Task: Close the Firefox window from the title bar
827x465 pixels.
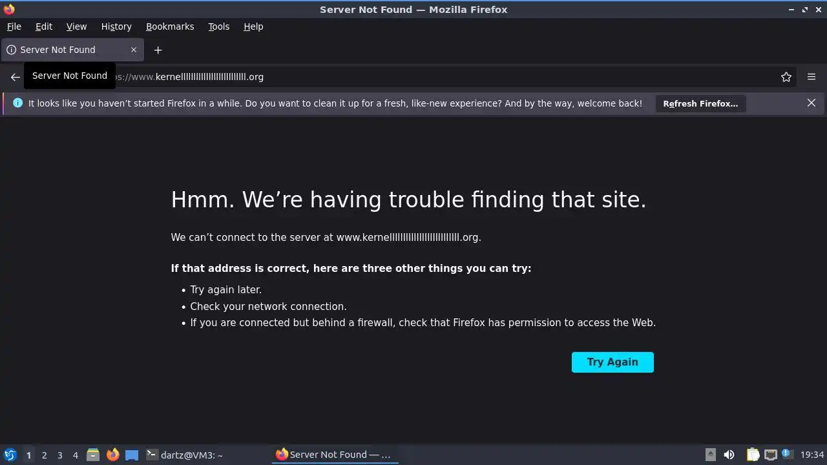Action: [x=818, y=9]
